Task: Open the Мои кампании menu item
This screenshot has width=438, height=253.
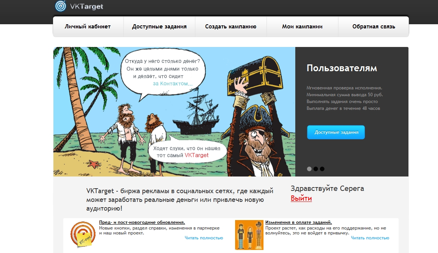Action: 302,27
